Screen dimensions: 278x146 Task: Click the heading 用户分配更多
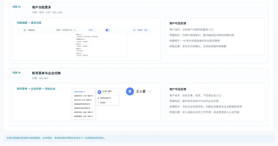tap(41, 7)
